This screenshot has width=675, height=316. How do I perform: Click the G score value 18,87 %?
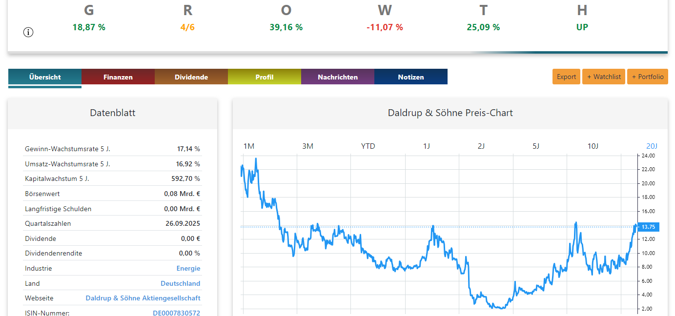pos(89,27)
